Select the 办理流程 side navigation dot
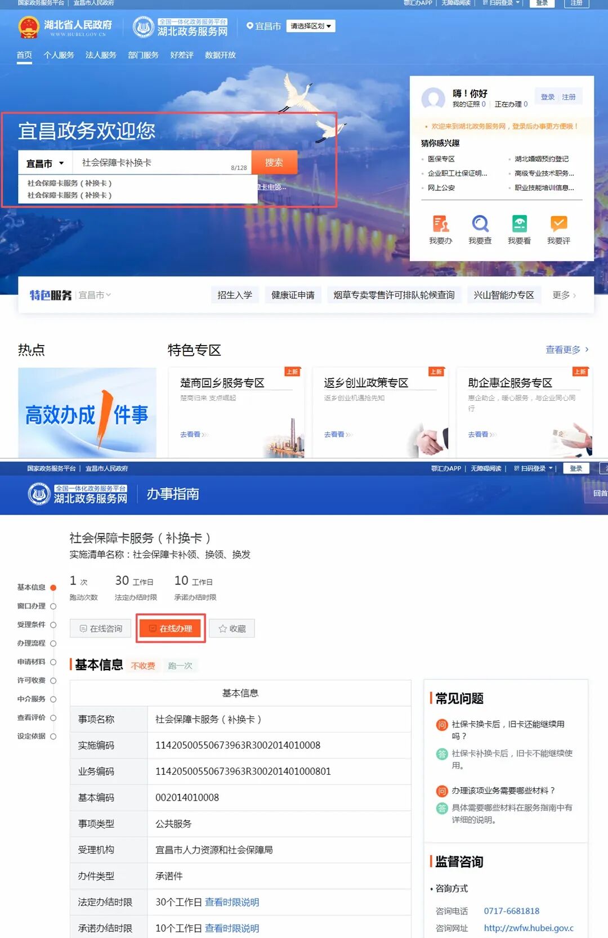The image size is (608, 938). [53, 644]
